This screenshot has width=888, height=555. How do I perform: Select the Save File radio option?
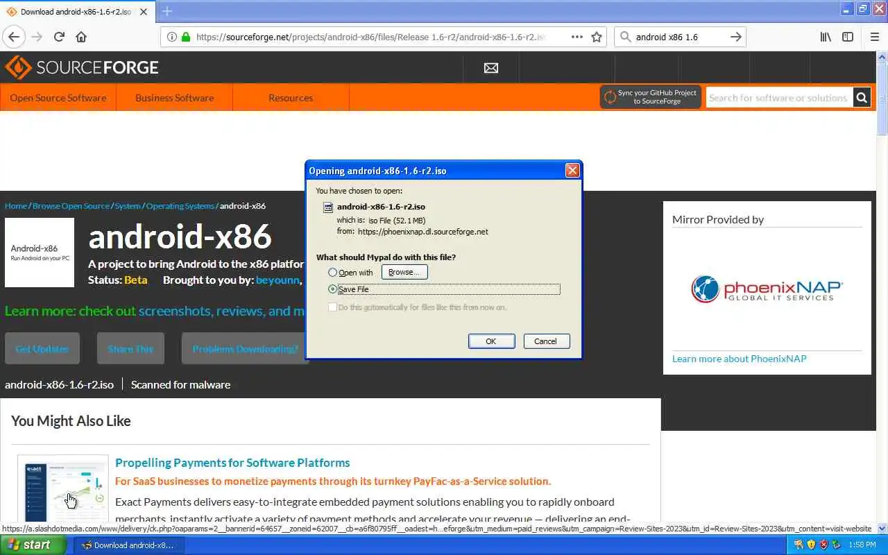pyautogui.click(x=333, y=289)
